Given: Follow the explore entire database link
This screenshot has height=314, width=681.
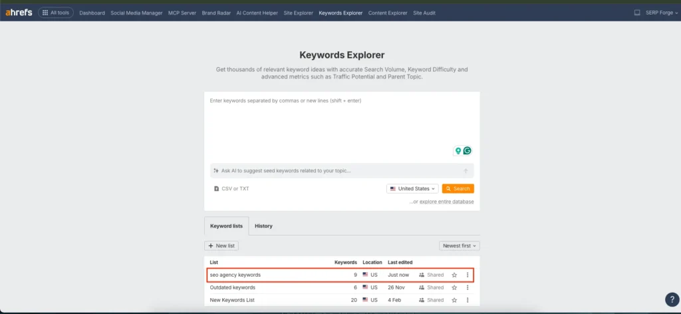Looking at the screenshot, I should click(446, 202).
